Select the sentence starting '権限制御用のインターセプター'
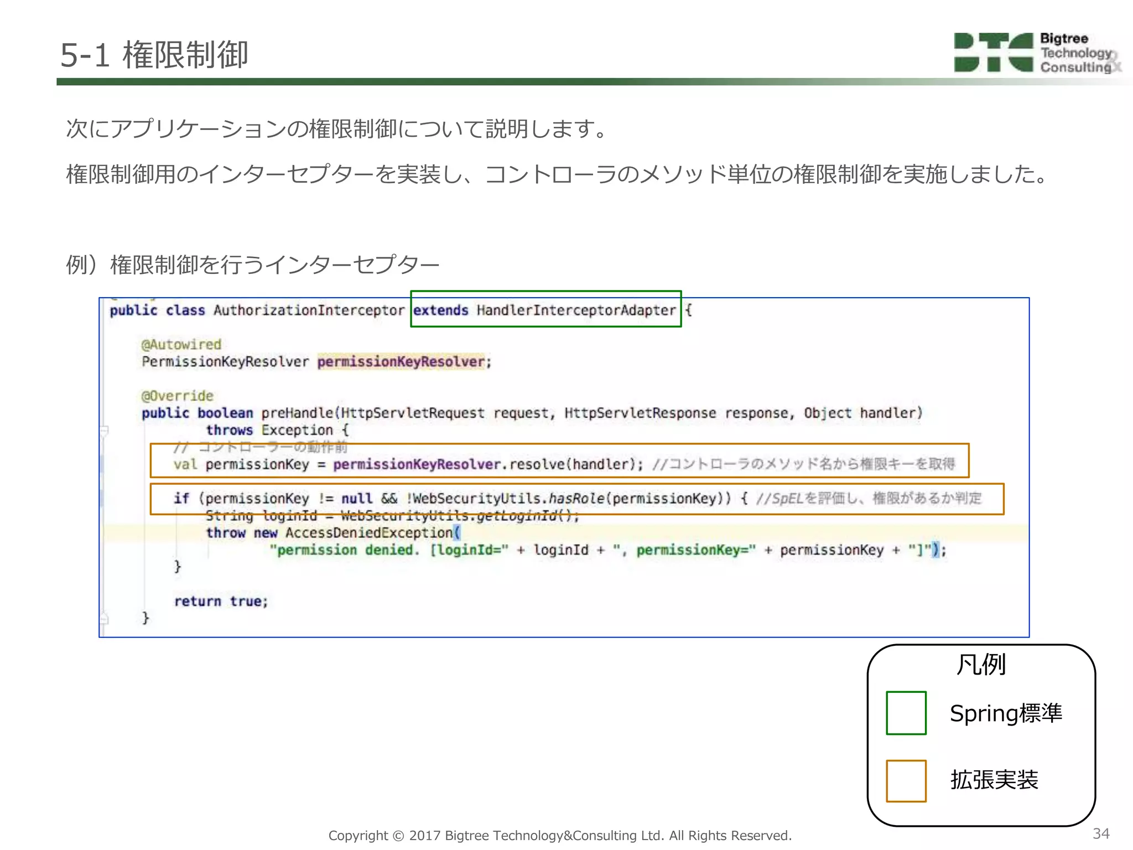The width and height of the screenshot is (1133, 850). click(x=558, y=174)
